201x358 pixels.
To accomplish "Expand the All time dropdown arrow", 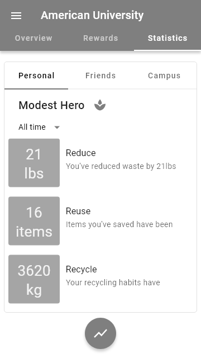I will point(57,127).
